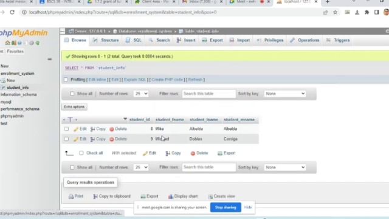This screenshot has height=219, width=389.
Task: Click the Edit pencil for the Michael row
Action: [x=80, y=139]
